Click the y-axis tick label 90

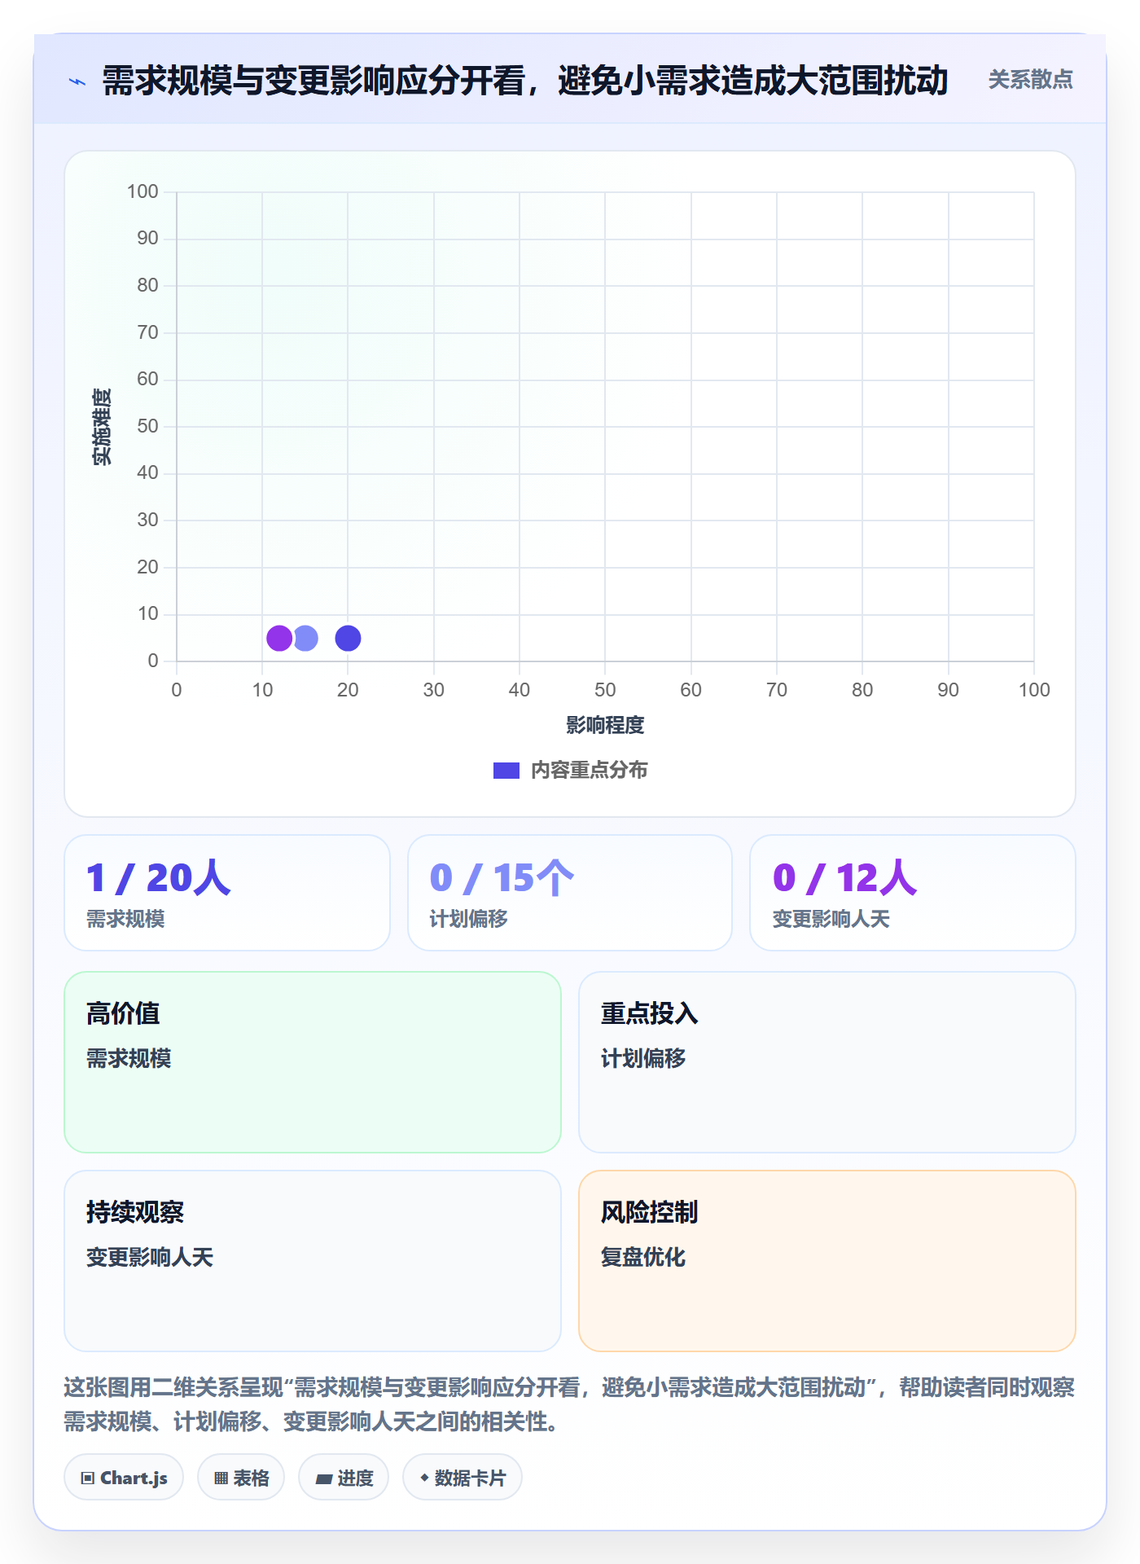(147, 239)
